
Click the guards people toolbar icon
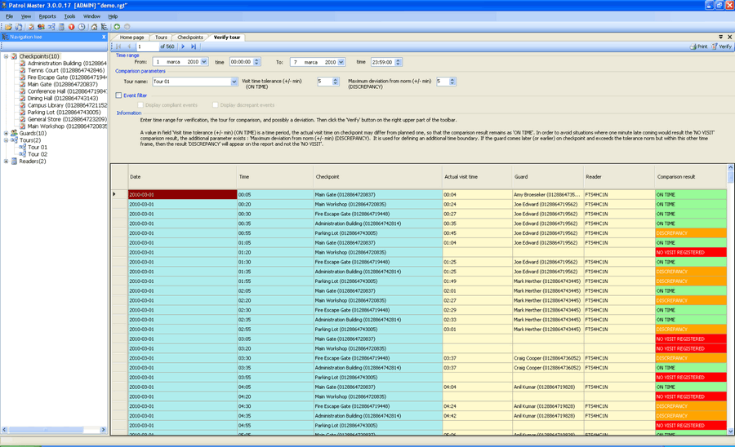(41, 27)
